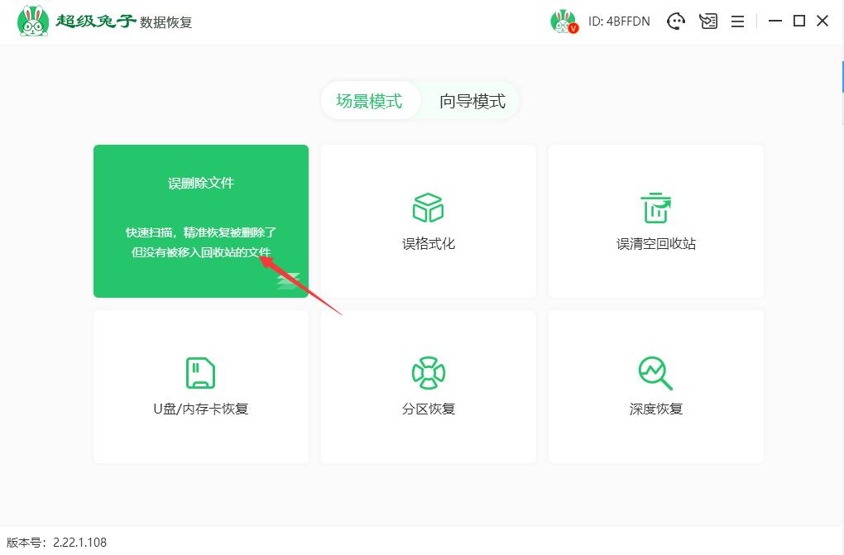Choose 深度恢复 label
844x555 pixels.
click(655, 409)
